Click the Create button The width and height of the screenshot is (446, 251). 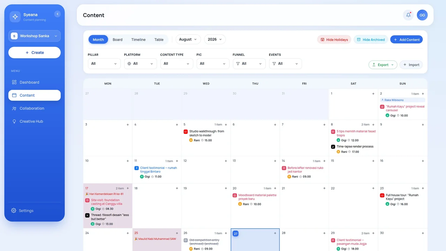click(34, 53)
